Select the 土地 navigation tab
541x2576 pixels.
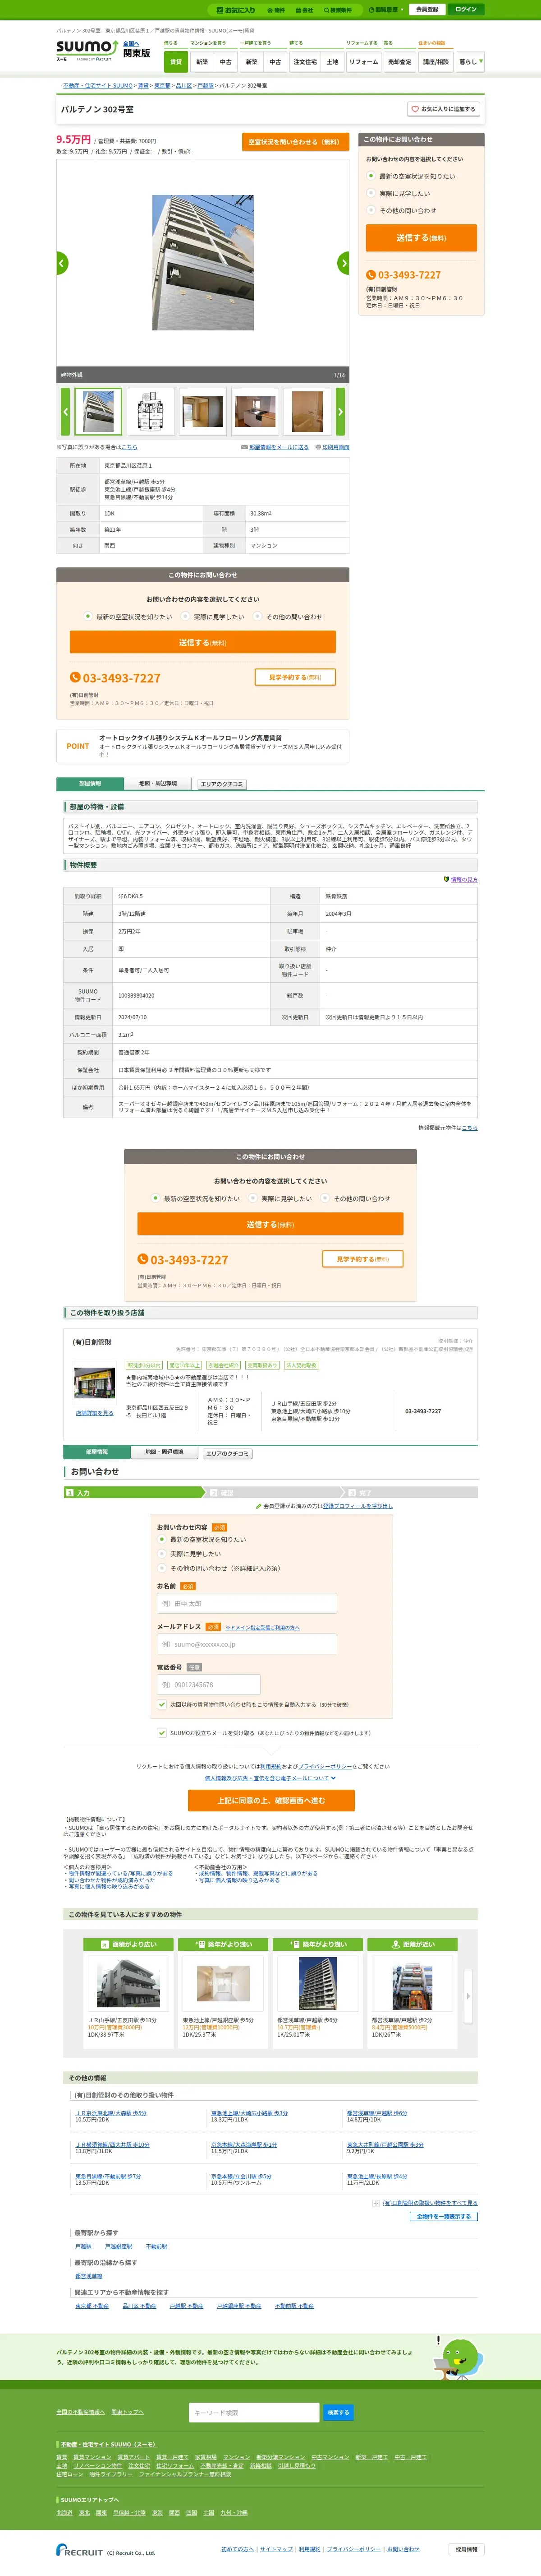point(332,62)
